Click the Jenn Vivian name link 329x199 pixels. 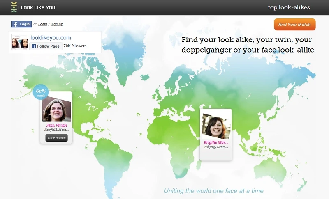tap(56, 125)
